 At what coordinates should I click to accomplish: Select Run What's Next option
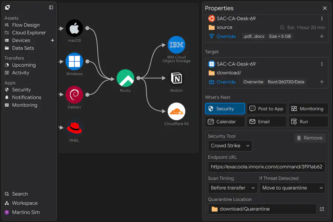tap(308, 122)
